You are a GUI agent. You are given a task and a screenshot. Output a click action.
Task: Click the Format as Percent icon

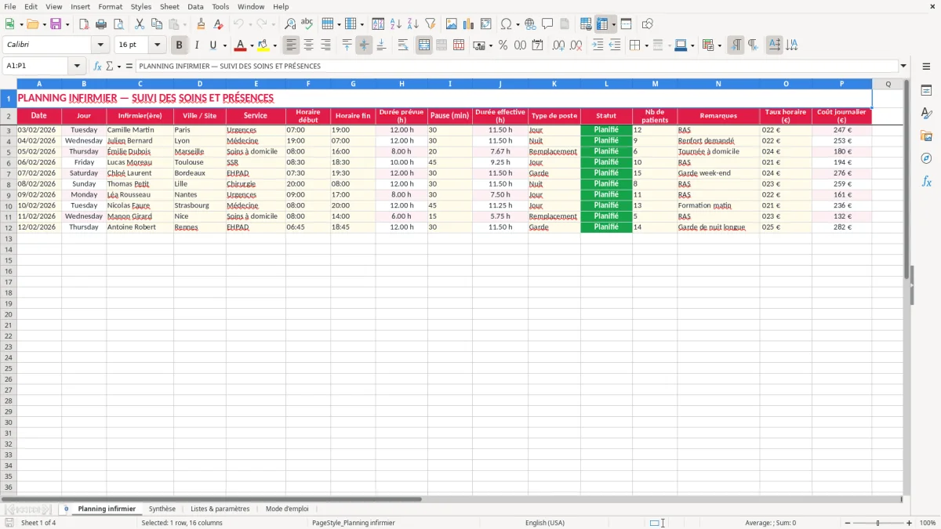(x=503, y=45)
